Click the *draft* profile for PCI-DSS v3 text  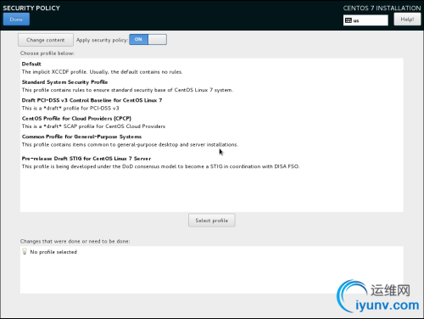click(70, 108)
